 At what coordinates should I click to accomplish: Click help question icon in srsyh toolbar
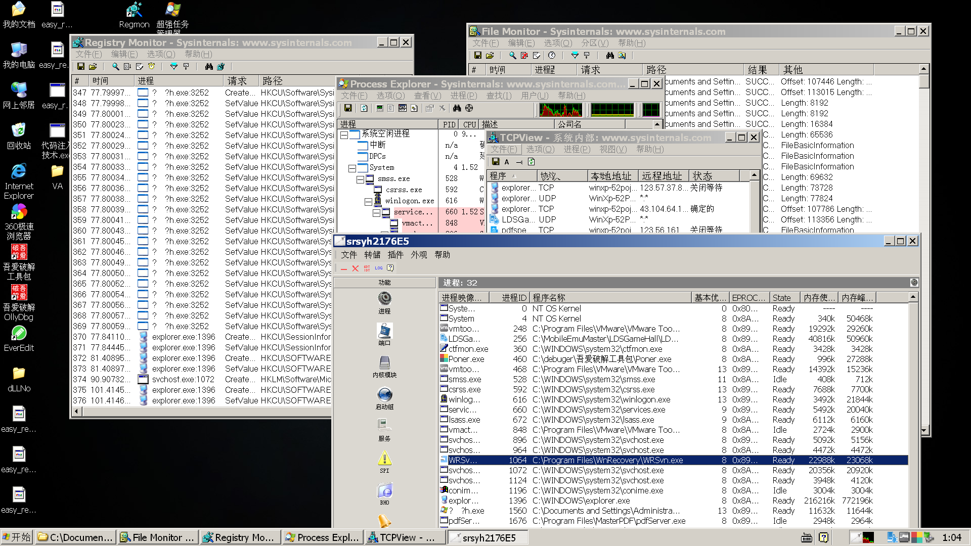point(390,268)
